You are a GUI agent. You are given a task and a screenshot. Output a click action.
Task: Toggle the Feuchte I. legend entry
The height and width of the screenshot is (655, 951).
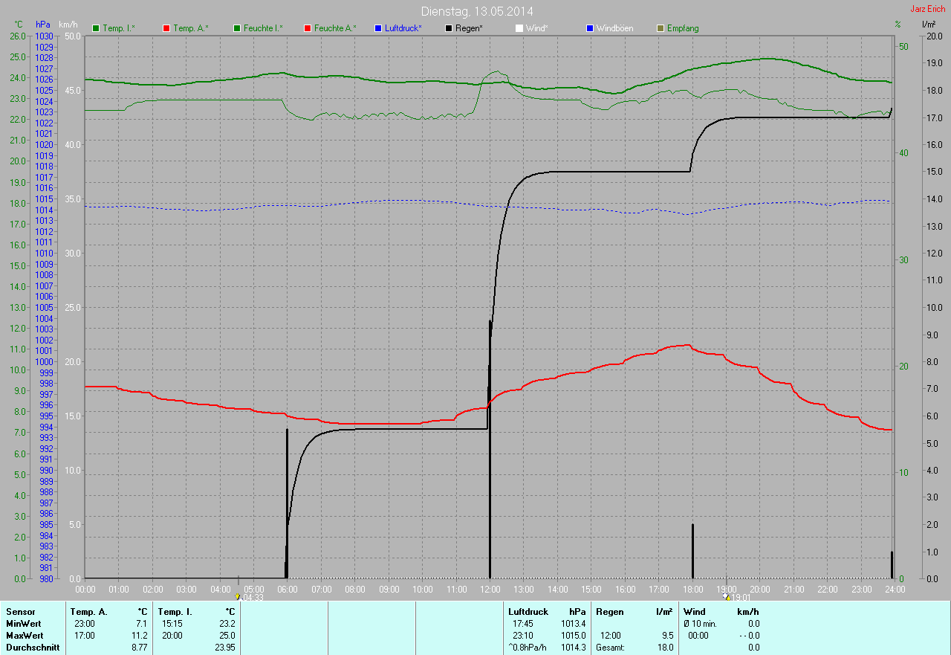(x=258, y=28)
